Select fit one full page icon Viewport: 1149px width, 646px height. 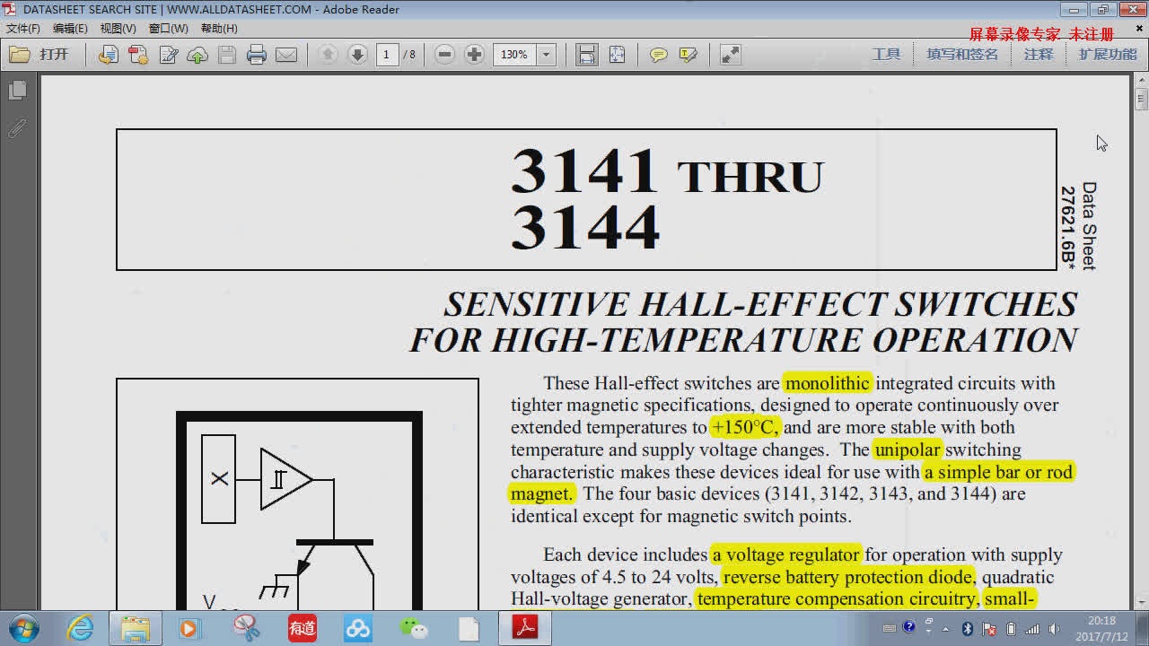[617, 55]
